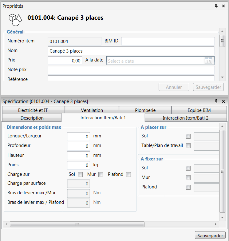229x241 pixels.
Task: Pin the Propriétés panel
Action: click(216, 6)
